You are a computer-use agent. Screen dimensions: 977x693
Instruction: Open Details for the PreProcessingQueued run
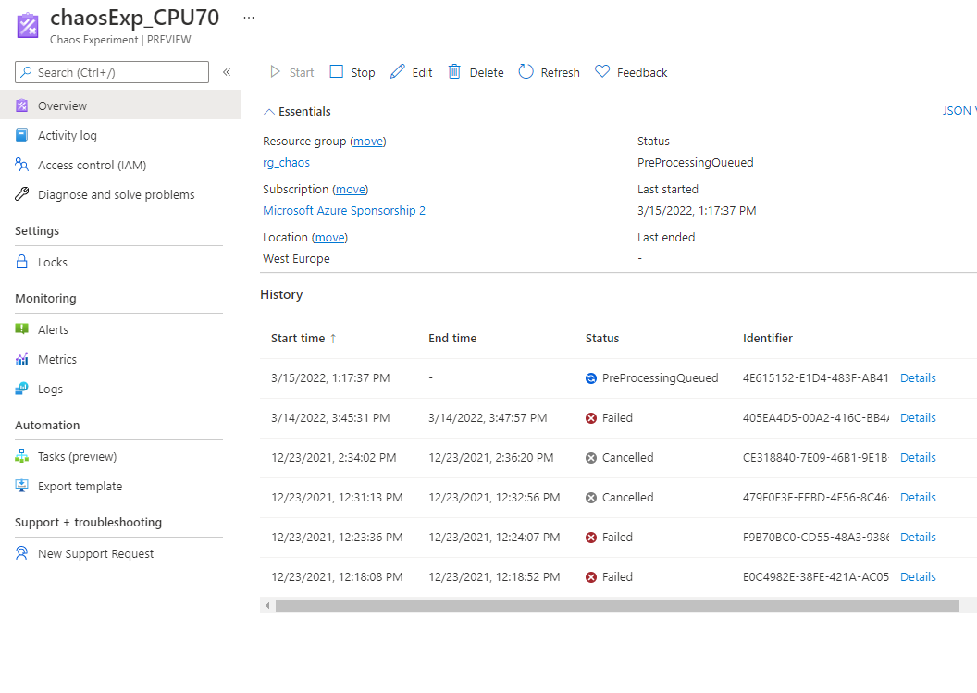918,378
